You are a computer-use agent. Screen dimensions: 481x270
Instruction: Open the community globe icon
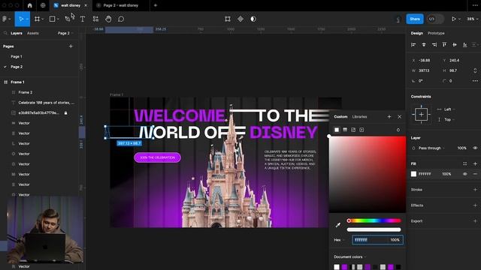[43, 5]
